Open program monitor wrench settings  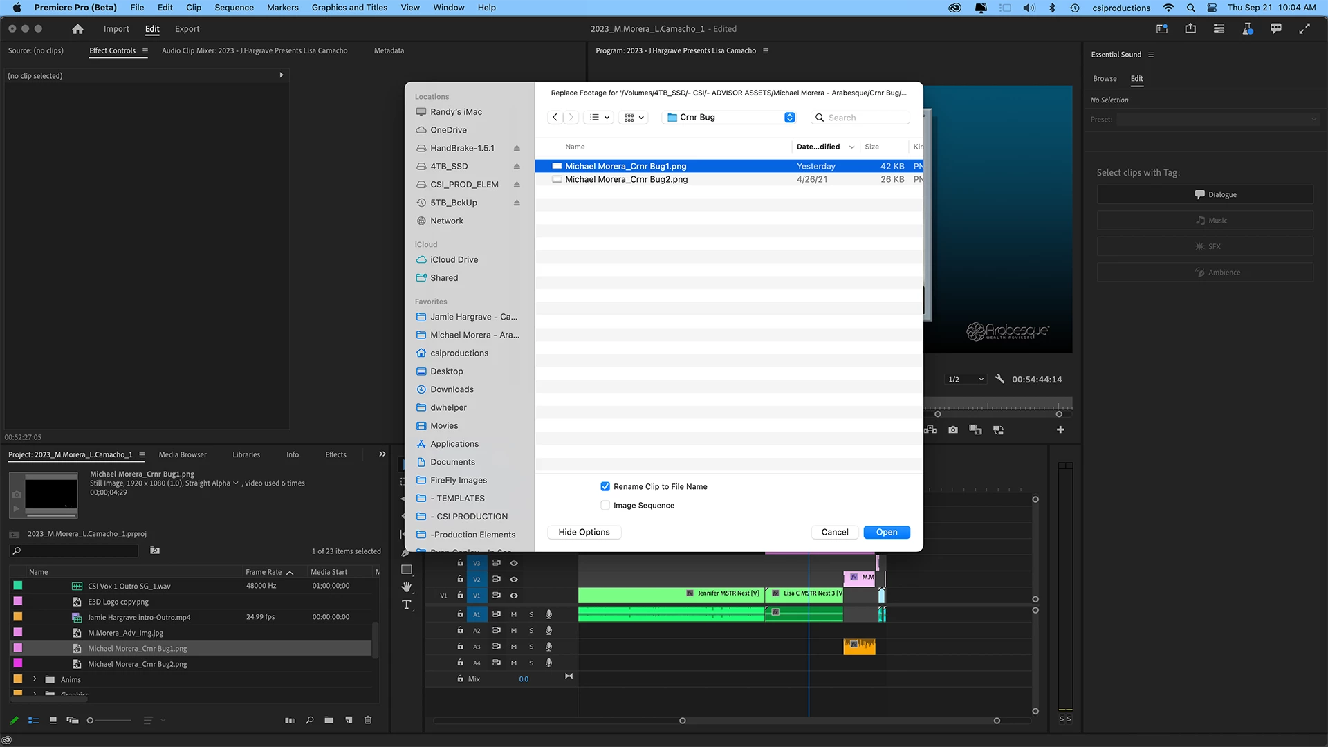[x=999, y=379]
